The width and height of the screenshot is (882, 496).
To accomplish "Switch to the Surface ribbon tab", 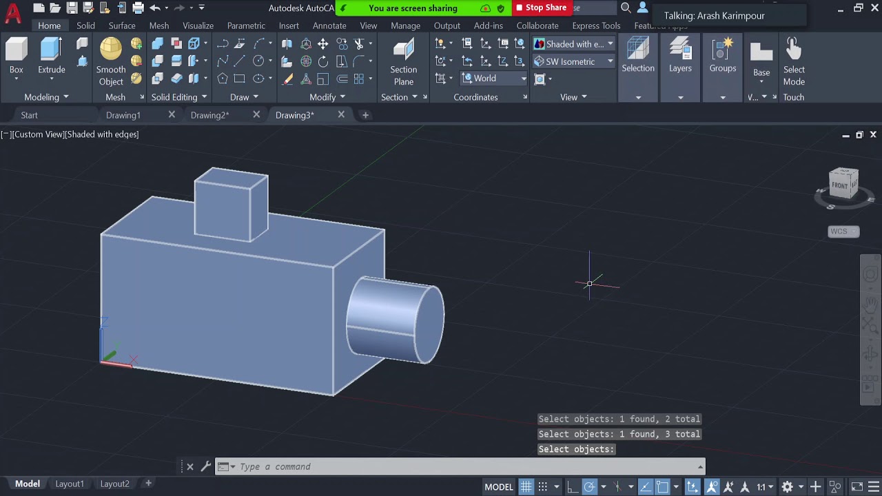I will [x=122, y=25].
